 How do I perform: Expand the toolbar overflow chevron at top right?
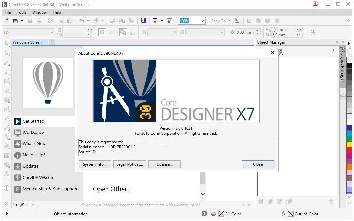348,21
